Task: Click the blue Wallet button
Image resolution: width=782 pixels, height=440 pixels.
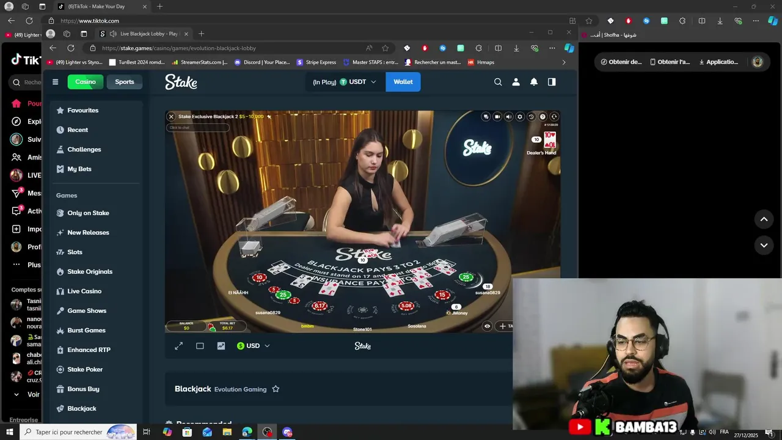Action: click(403, 82)
